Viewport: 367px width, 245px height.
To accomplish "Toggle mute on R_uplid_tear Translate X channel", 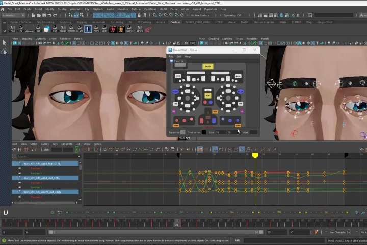I will coord(20,168).
